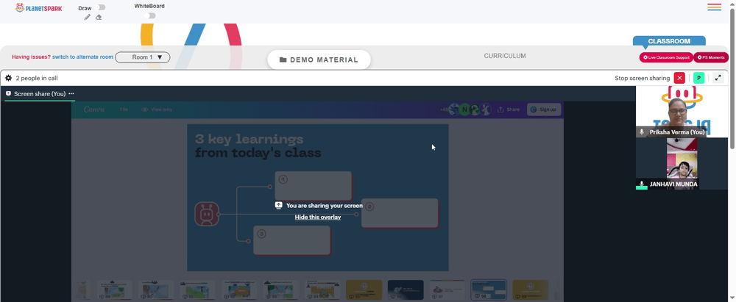This screenshot has width=736, height=302.
Task: Click the red X stop sharing button
Action: pyautogui.click(x=679, y=79)
